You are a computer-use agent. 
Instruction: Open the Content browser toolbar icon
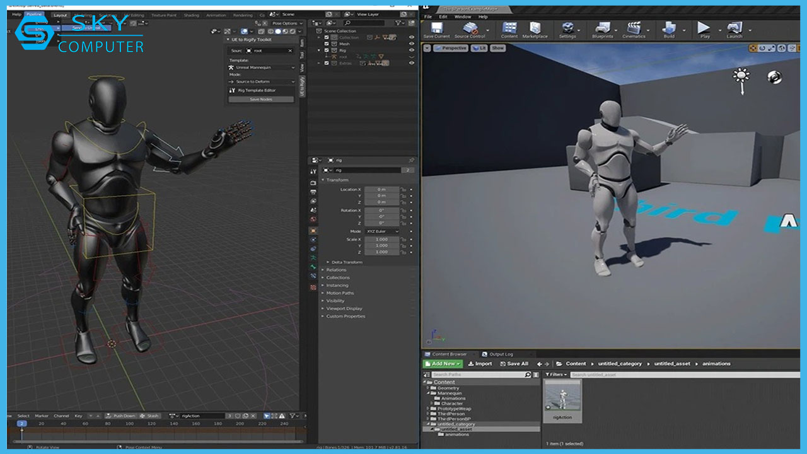[x=509, y=29]
